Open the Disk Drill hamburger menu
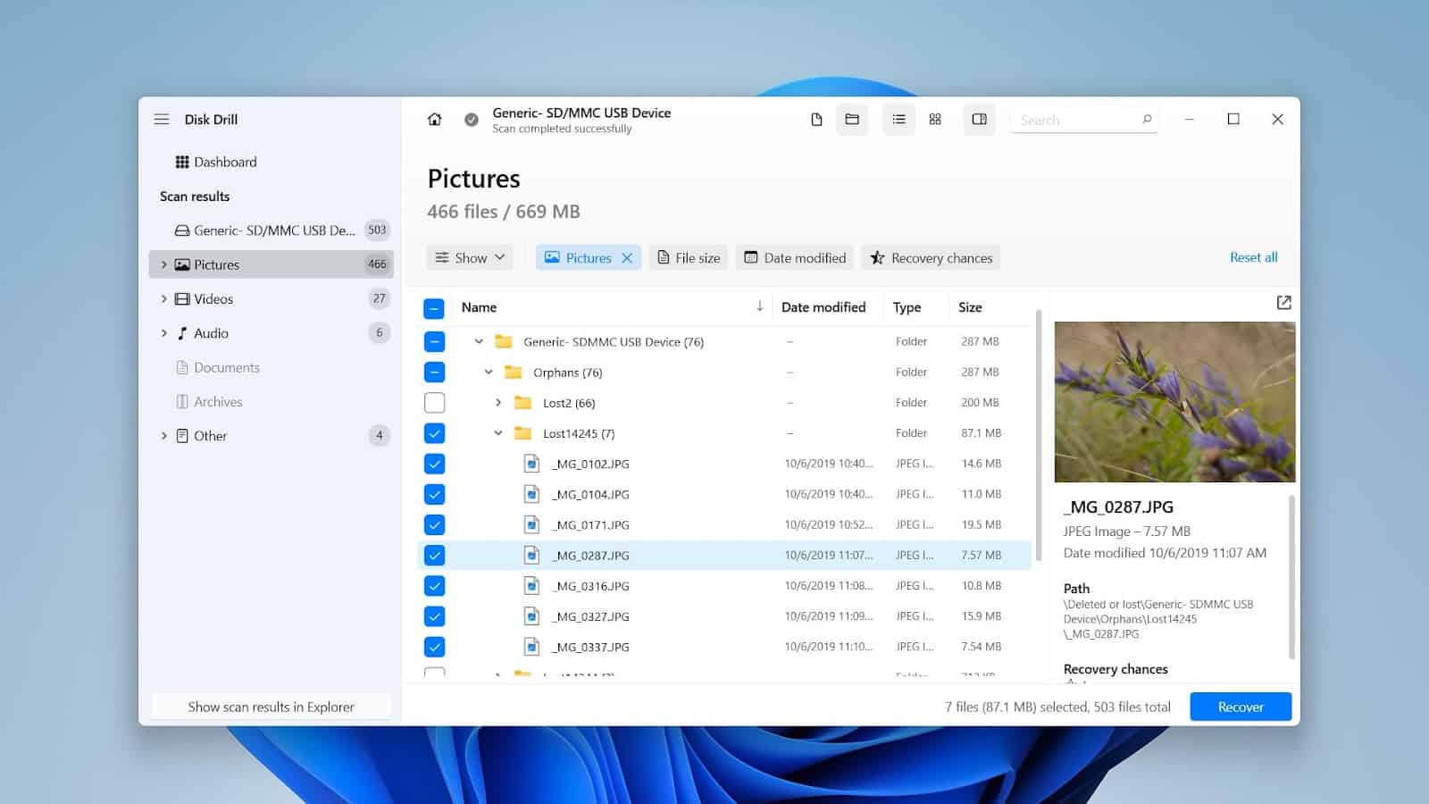The image size is (1429, 804). (162, 119)
